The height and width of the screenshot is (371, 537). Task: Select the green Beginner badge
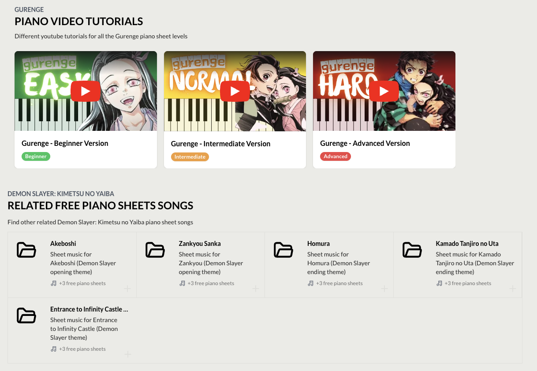(36, 156)
